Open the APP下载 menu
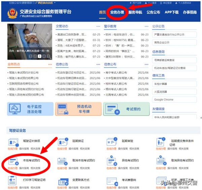202x190 pixels. click(172, 12)
